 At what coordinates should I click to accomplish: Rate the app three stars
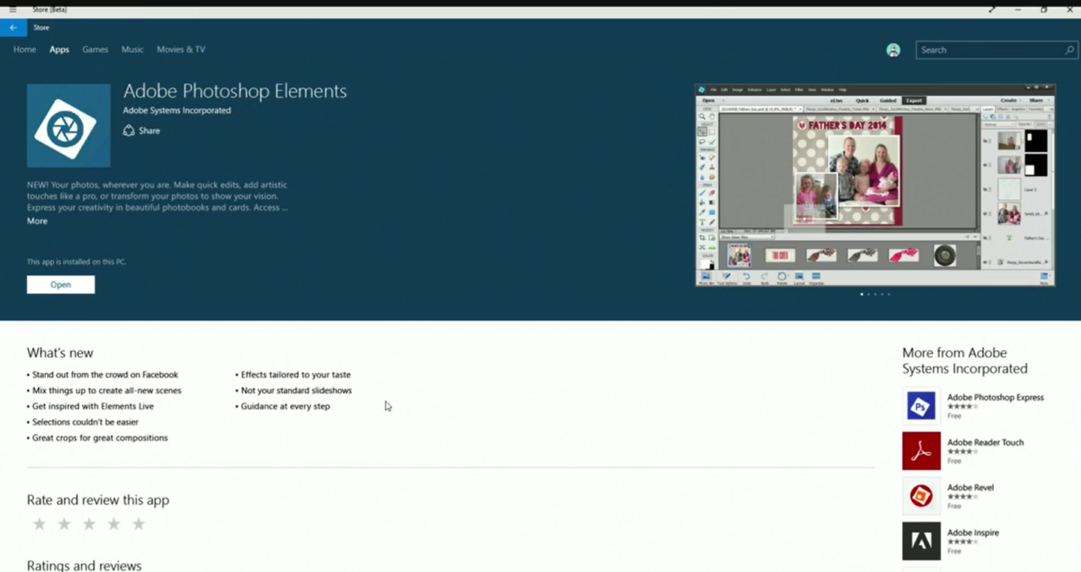click(x=89, y=525)
